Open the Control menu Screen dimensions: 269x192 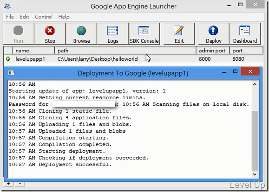(x=44, y=17)
